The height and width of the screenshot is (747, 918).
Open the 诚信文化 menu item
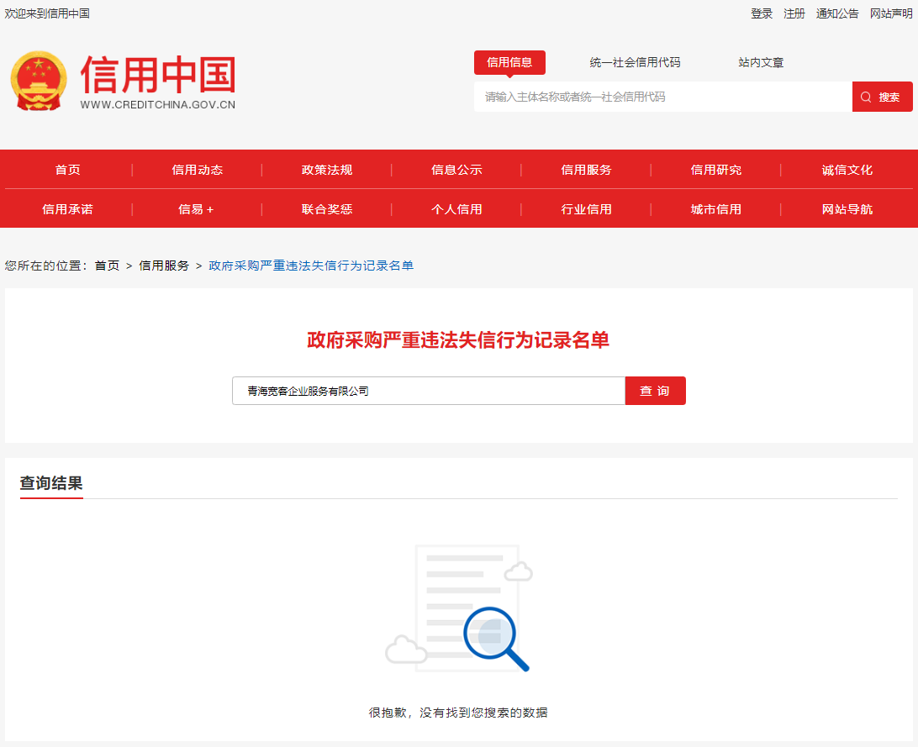pos(847,170)
